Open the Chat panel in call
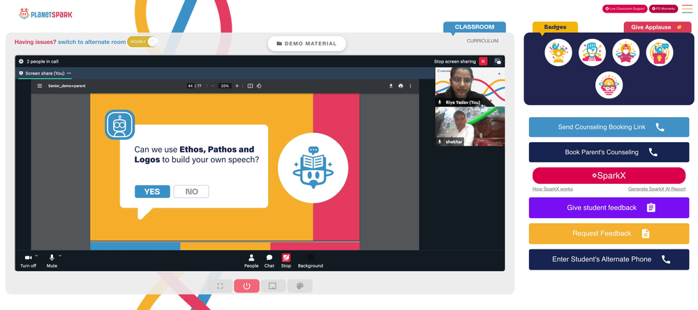The width and height of the screenshot is (698, 310). tap(269, 261)
